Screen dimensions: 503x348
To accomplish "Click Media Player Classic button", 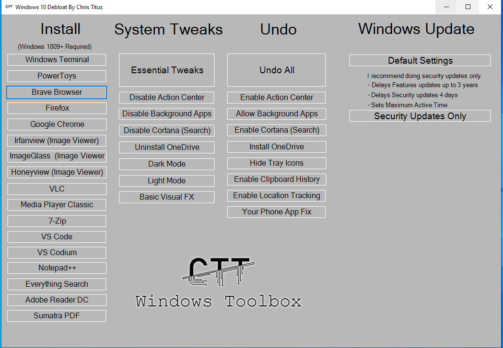I will coord(57,205).
